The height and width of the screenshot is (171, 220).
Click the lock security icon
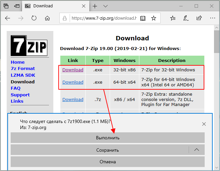[x=65, y=18]
